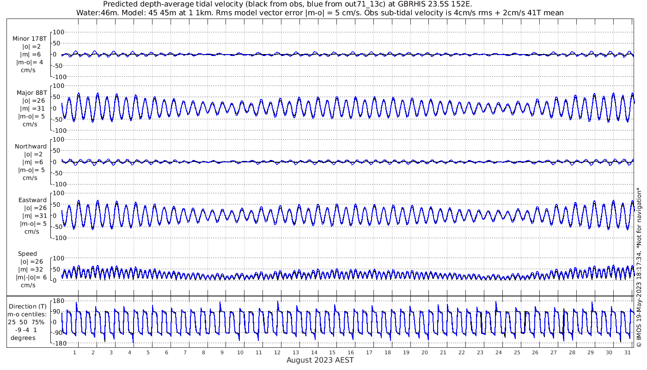Viewport: 647px width, 370px height.
Task: Click the "Eastward" panel label
Action: (32, 200)
